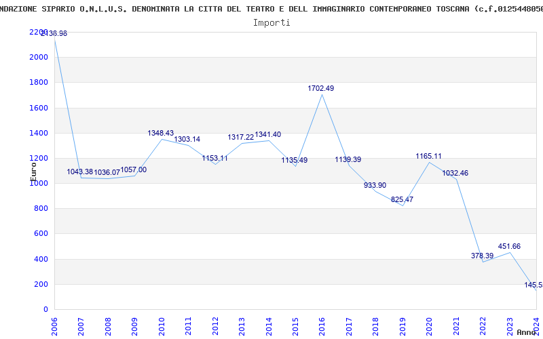Click the 1043.38 data label

(x=80, y=172)
